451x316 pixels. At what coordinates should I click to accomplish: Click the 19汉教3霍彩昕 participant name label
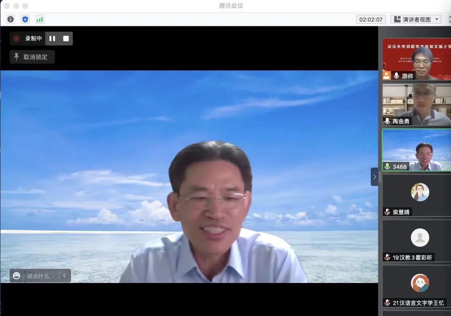point(413,257)
